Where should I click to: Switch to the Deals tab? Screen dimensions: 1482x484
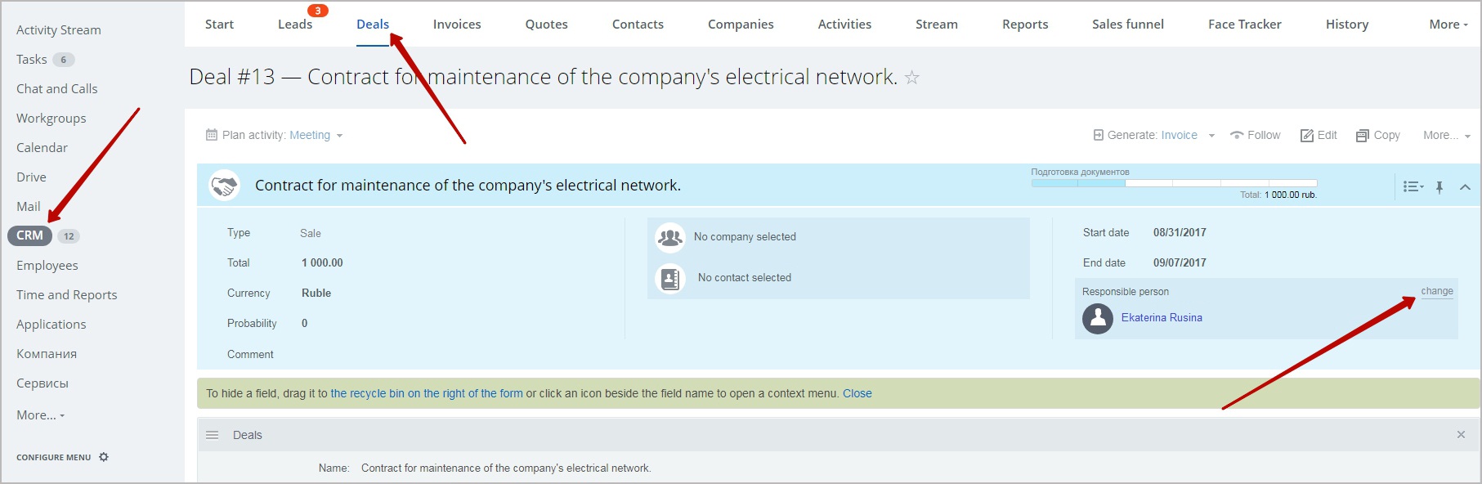click(x=373, y=25)
